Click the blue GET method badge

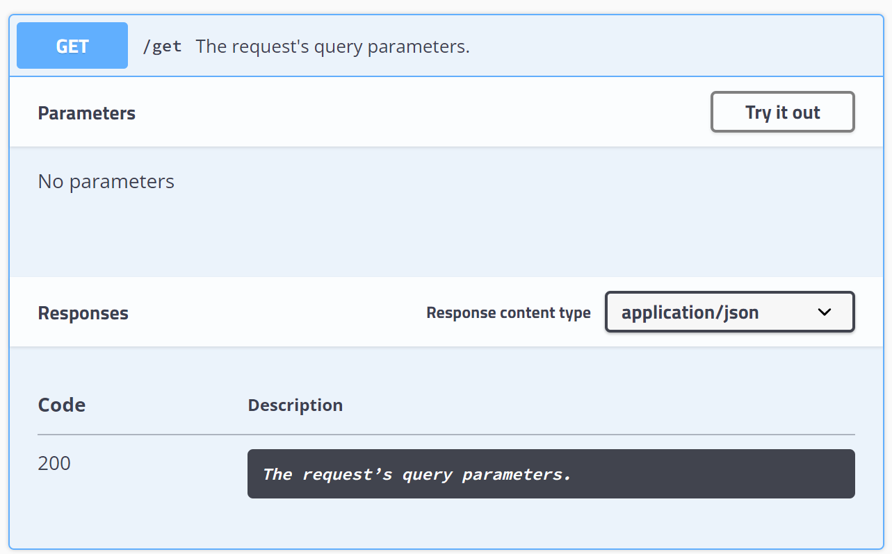click(72, 46)
